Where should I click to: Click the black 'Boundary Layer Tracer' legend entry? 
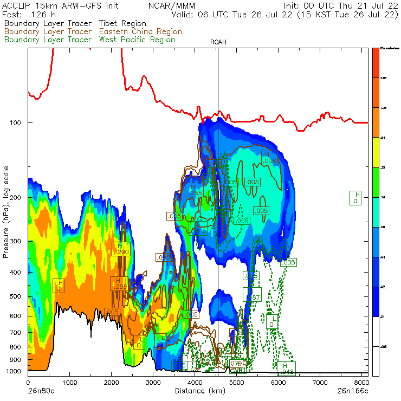click(48, 23)
